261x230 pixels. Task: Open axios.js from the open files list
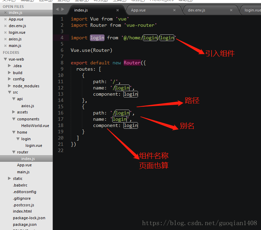tap(15, 39)
